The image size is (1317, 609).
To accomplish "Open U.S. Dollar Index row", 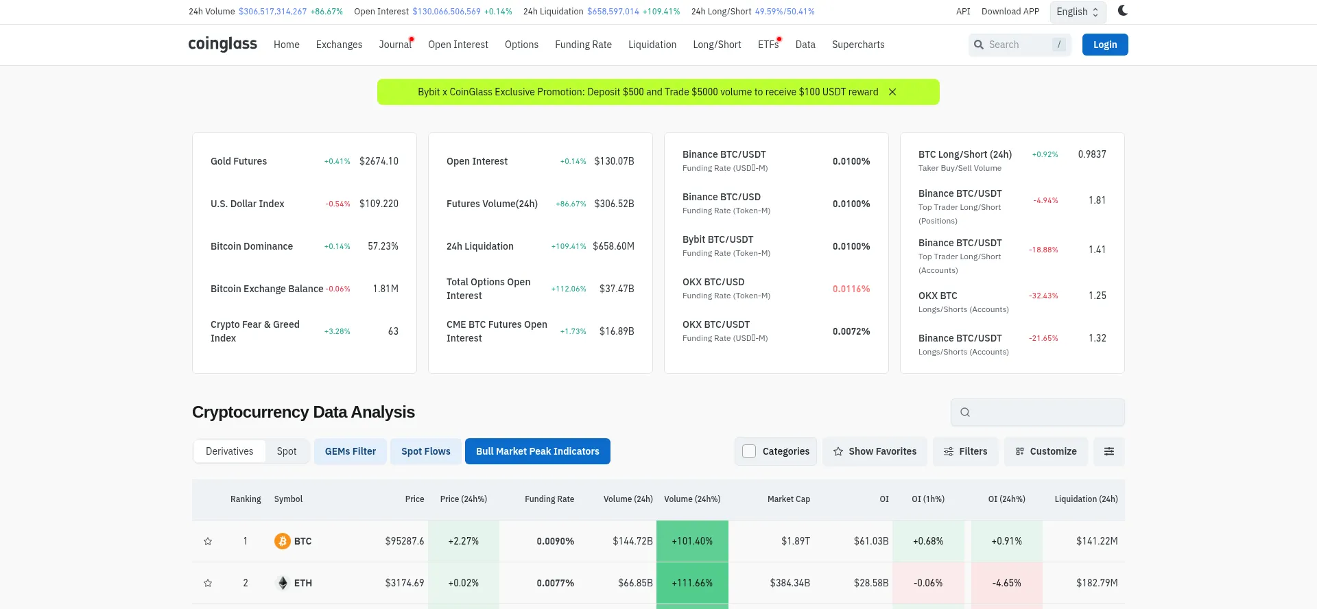I will 305,204.
